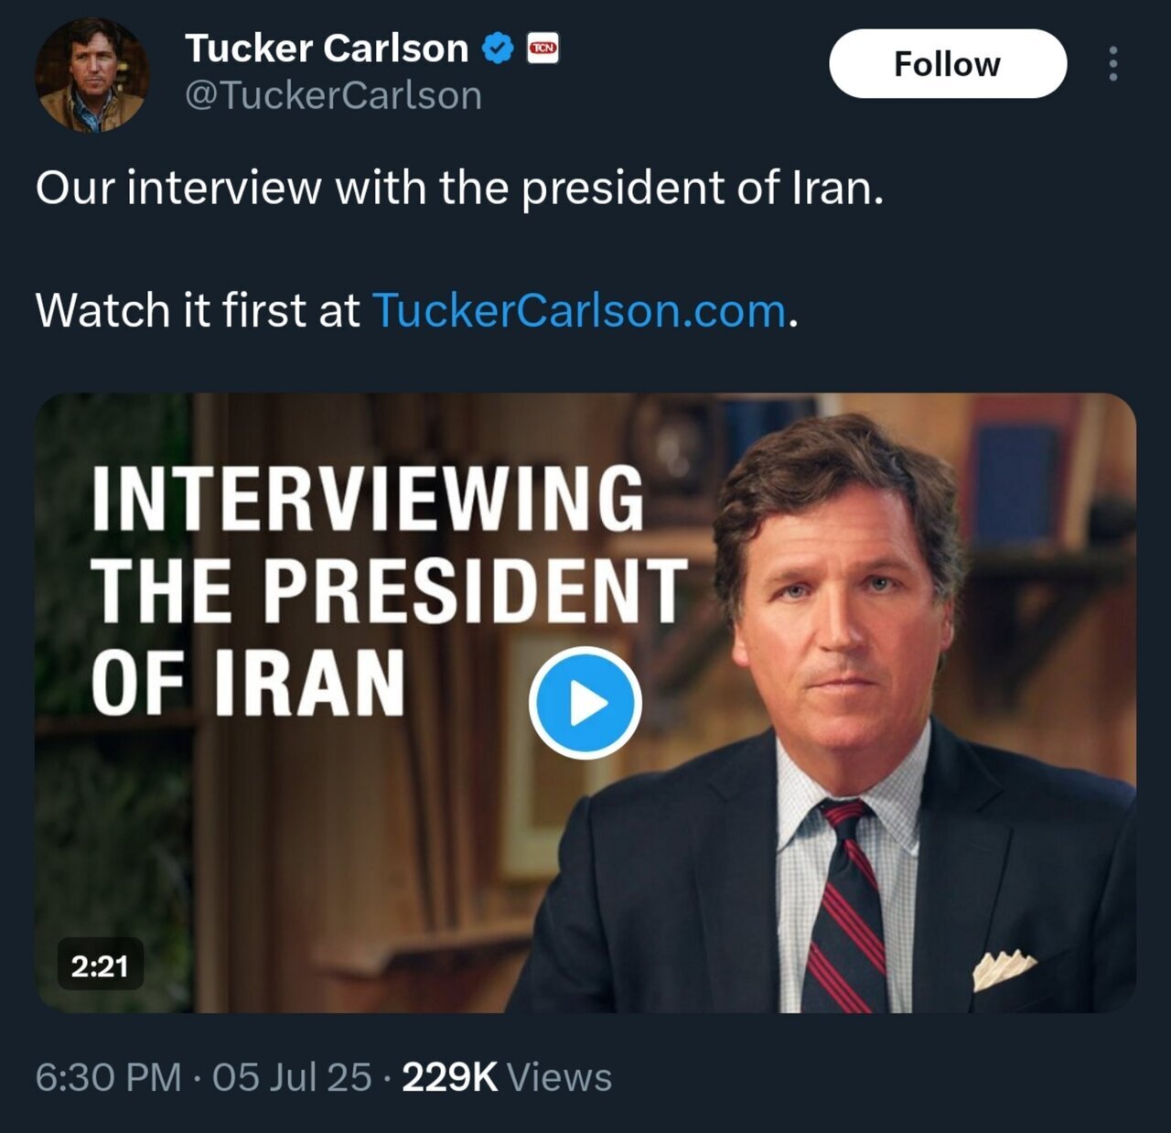This screenshot has width=1171, height=1133.
Task: Open the 229K view count
Action: point(449,1077)
